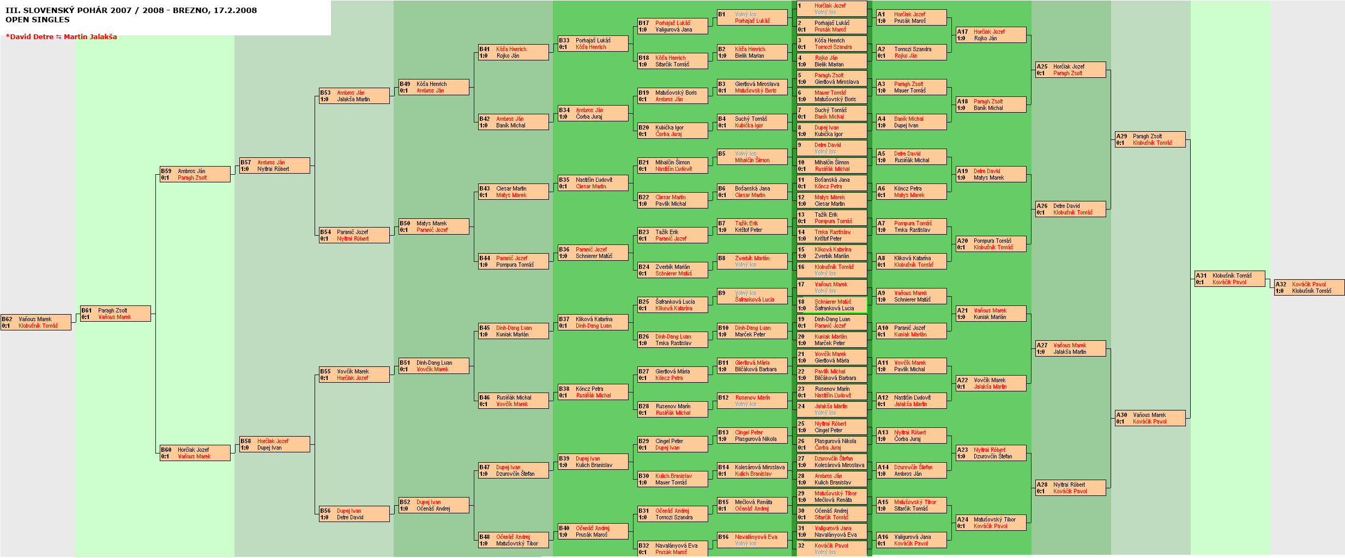
Task: Open match A25 Horčiak vs Paragh
Action: coord(1070,70)
